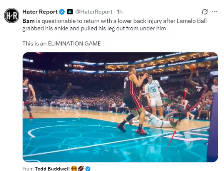Click the Tedd Buddwell source name
The height and width of the screenshot is (171, 224).
[x=52, y=169]
